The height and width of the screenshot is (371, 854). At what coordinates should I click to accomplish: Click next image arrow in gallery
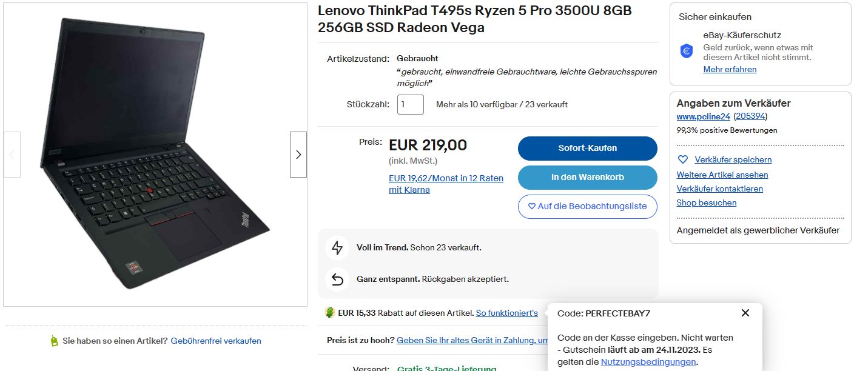pyautogui.click(x=298, y=155)
